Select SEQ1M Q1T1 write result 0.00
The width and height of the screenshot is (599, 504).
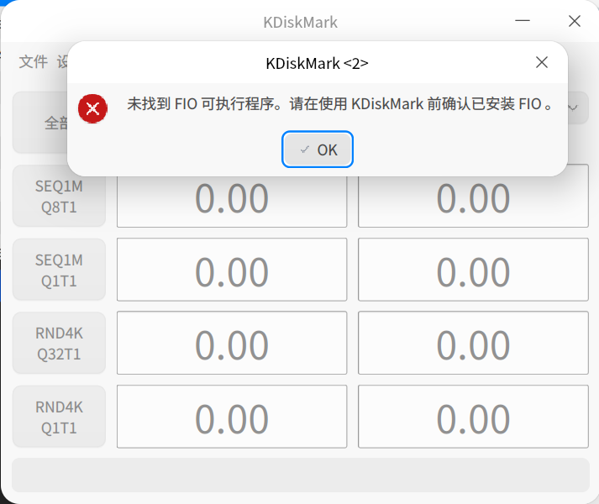click(473, 270)
